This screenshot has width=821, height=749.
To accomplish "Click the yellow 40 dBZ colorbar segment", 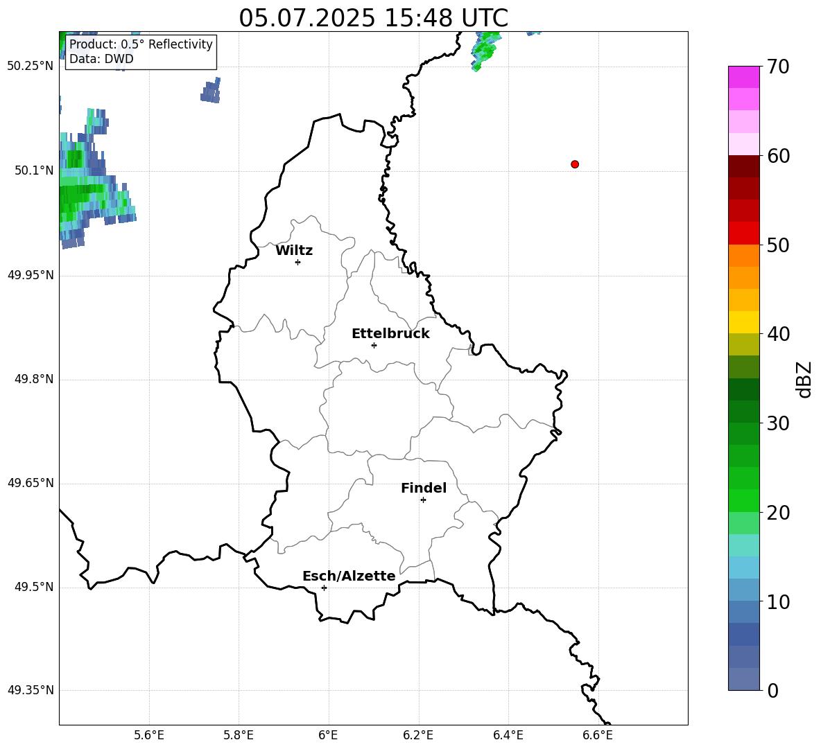I will pyautogui.click(x=743, y=322).
